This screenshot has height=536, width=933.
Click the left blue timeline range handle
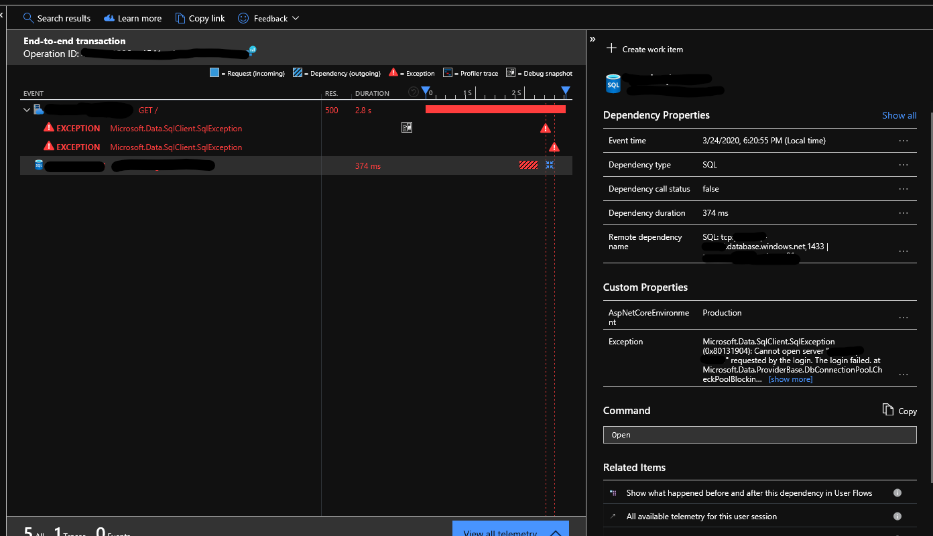[426, 91]
